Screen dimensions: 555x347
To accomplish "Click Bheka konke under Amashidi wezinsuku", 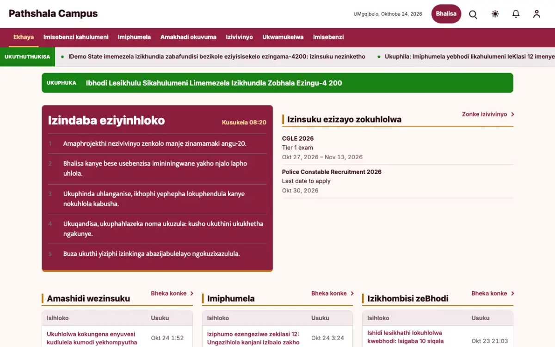I will [169, 293].
